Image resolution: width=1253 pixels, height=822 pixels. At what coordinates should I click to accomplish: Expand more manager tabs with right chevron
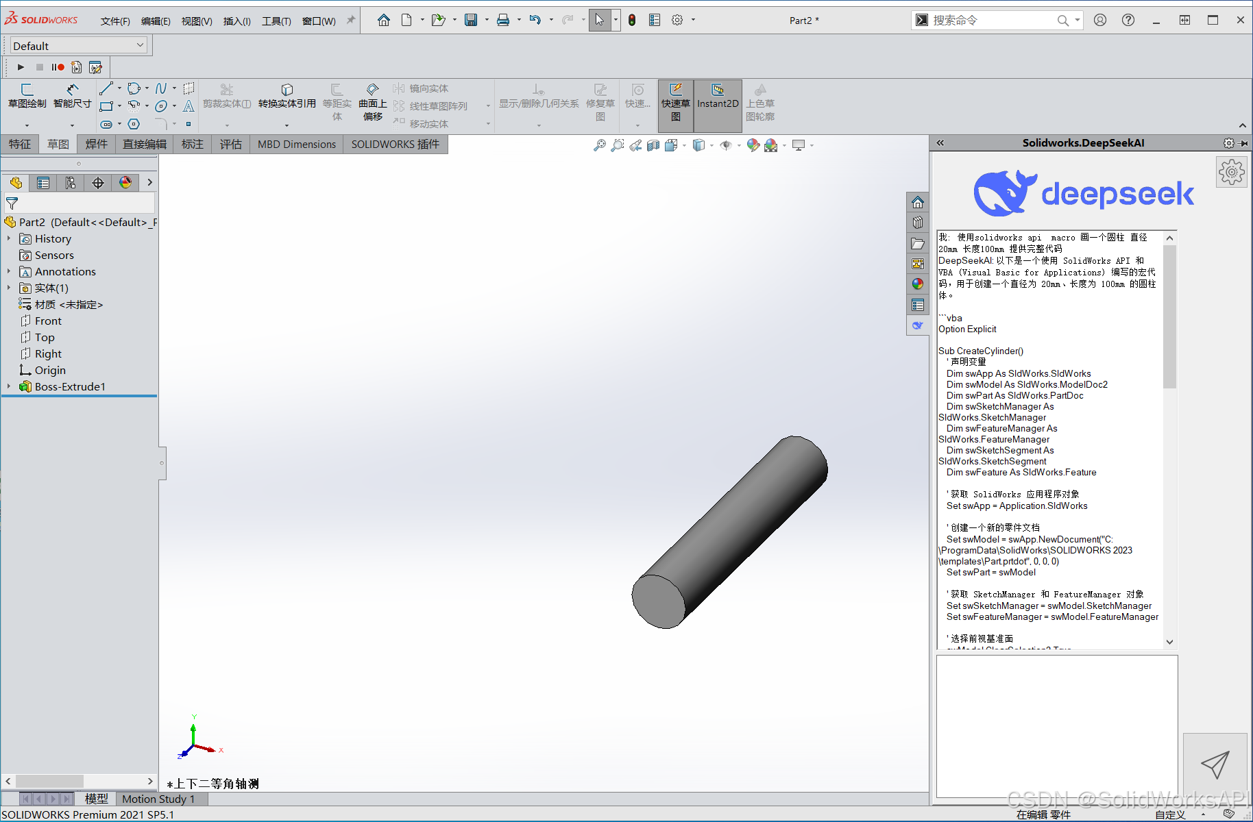click(x=149, y=183)
